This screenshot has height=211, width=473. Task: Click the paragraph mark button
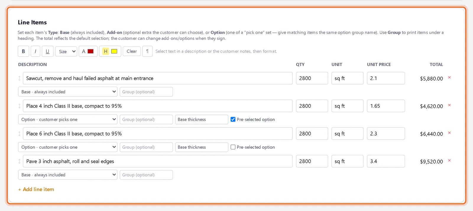(x=147, y=51)
